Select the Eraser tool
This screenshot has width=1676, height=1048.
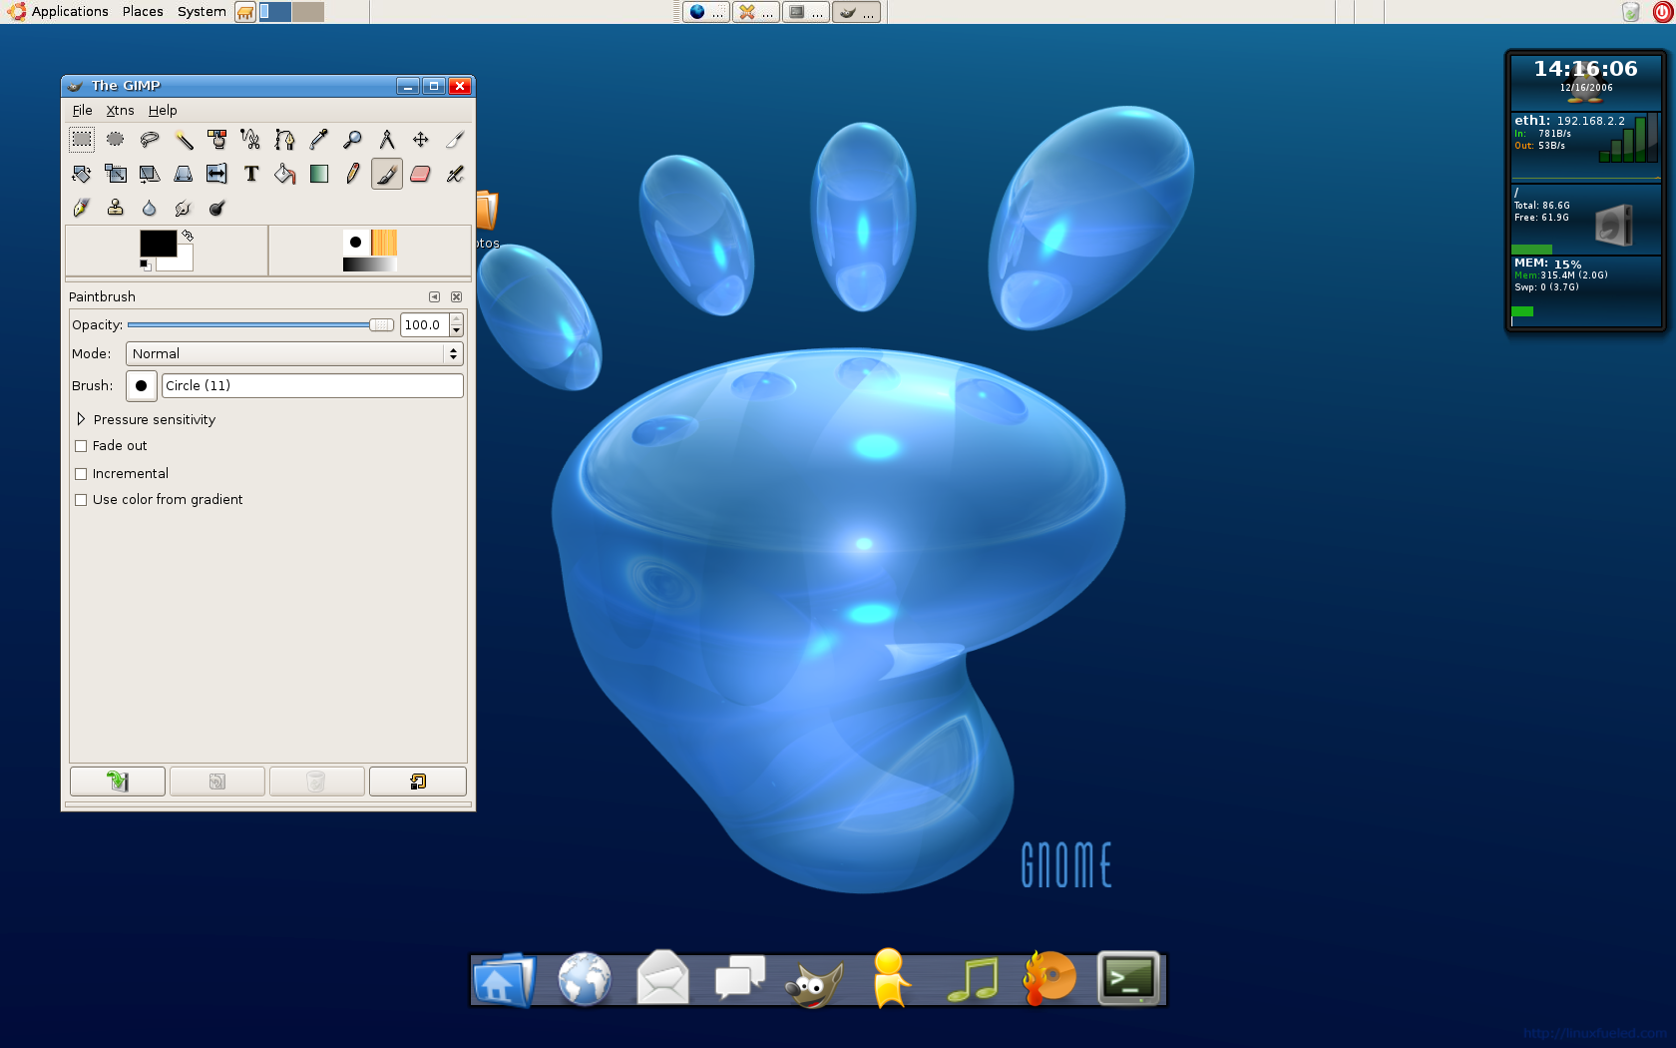tap(421, 174)
